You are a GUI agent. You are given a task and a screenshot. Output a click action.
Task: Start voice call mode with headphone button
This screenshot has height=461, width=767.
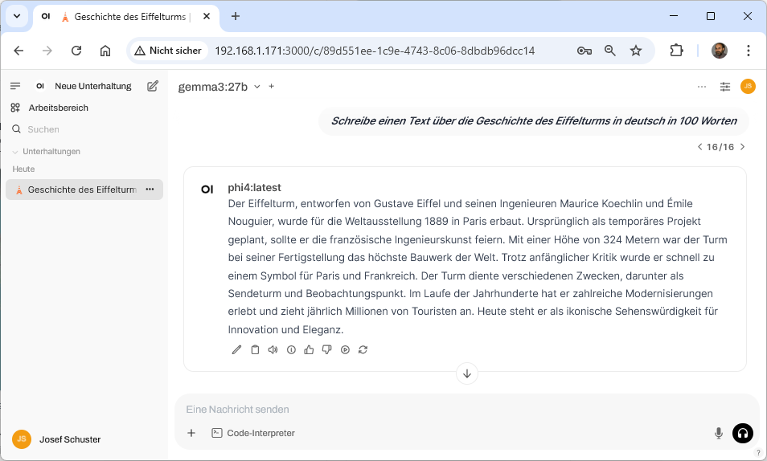[x=743, y=433]
